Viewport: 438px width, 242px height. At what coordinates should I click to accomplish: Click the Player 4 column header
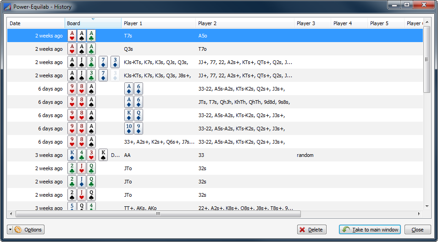click(x=349, y=23)
